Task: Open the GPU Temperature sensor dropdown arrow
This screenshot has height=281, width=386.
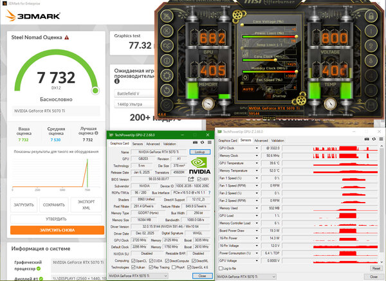Action: coord(257,163)
